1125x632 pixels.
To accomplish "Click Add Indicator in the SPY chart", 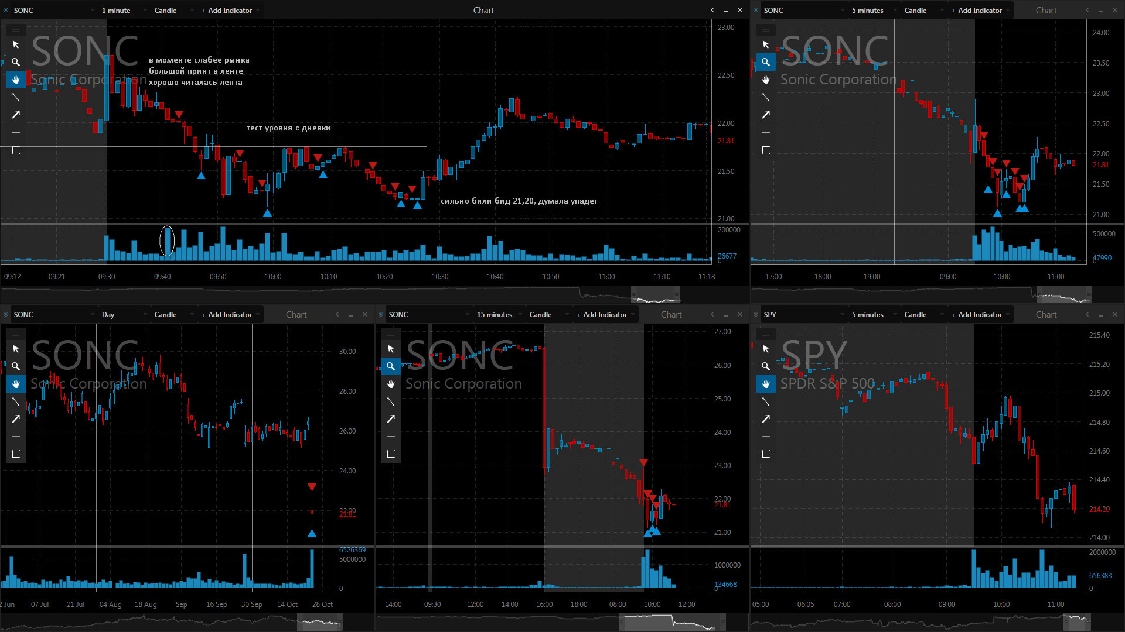I will (x=977, y=315).
